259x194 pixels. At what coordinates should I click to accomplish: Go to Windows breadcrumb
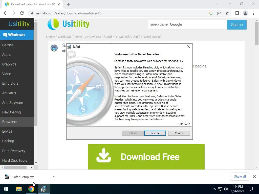point(64,37)
